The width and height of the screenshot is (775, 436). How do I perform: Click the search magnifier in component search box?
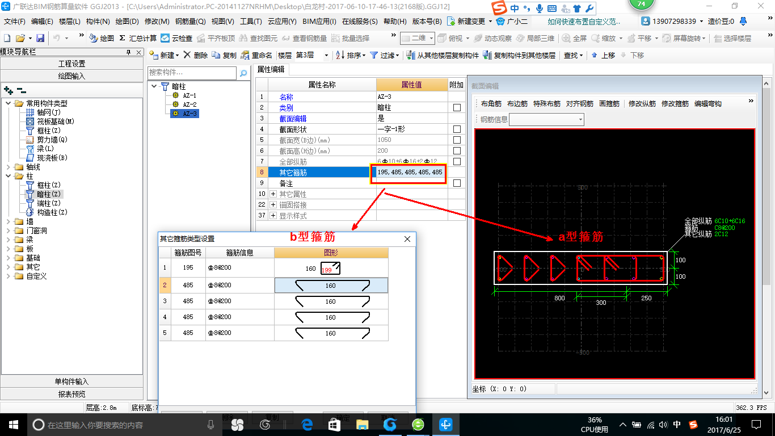point(243,73)
